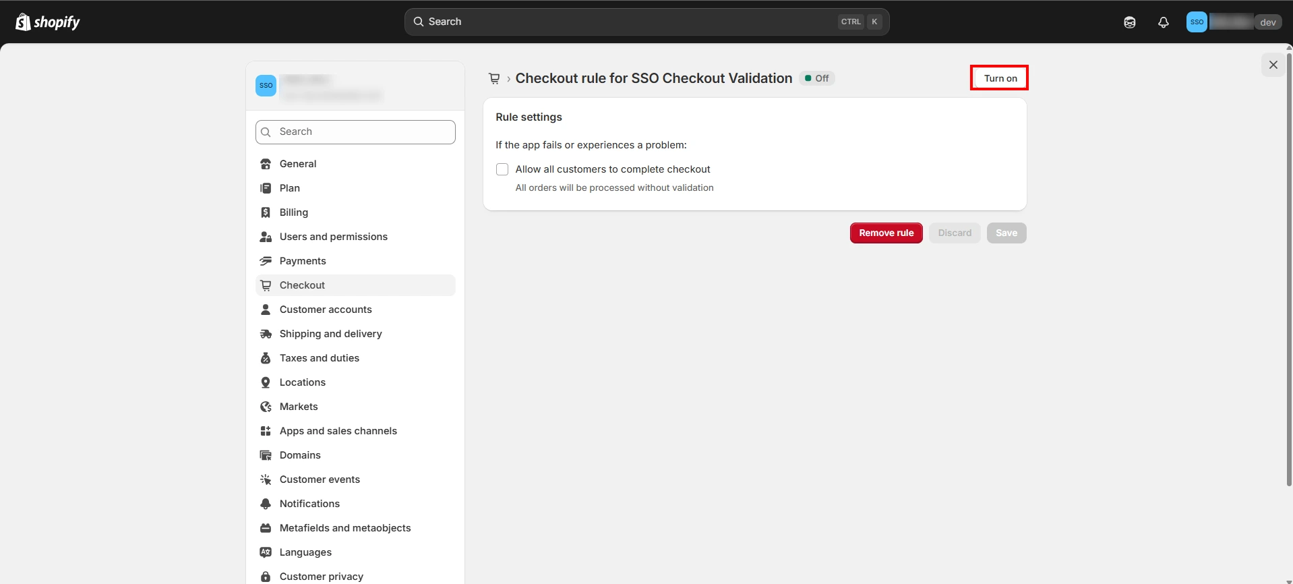Screen dimensions: 1293x584
Task: Open General settings
Action: pyautogui.click(x=355, y=164)
